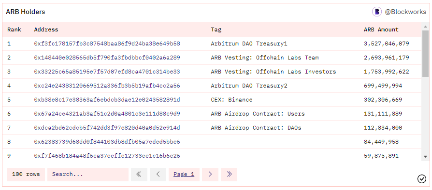Click the table scrollbar thumb

(425, 54)
